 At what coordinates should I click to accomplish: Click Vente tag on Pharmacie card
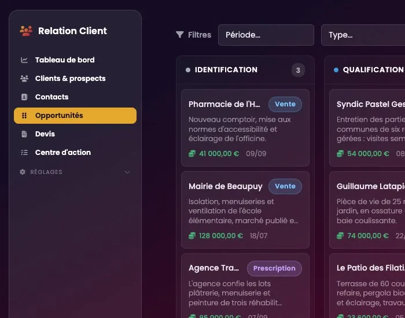click(x=285, y=104)
